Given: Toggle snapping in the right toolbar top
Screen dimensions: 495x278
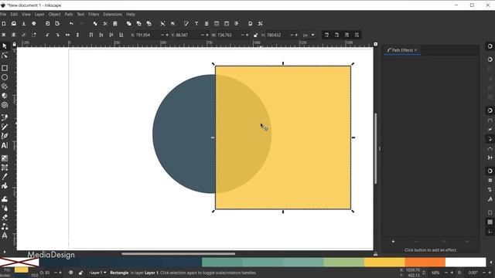Looking at the screenshot, I should [x=490, y=46].
